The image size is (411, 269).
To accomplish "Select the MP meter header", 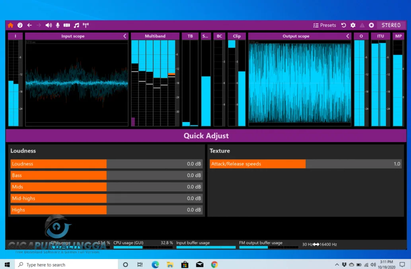I will (x=398, y=36).
